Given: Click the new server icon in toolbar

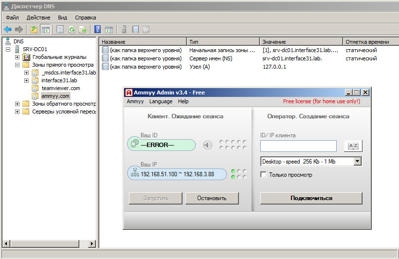Looking at the screenshot, I should [x=125, y=29].
